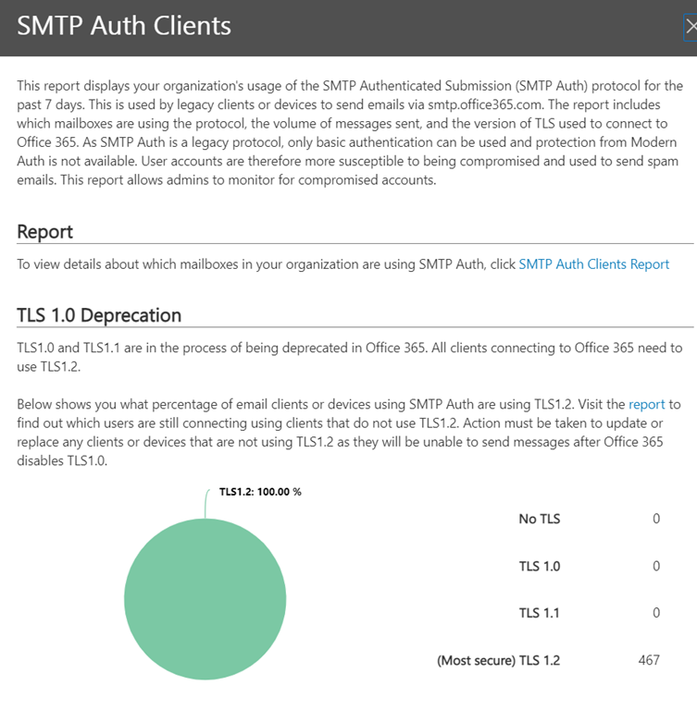Click the 0 count beside No TLS
This screenshot has width=697, height=710.
click(656, 519)
